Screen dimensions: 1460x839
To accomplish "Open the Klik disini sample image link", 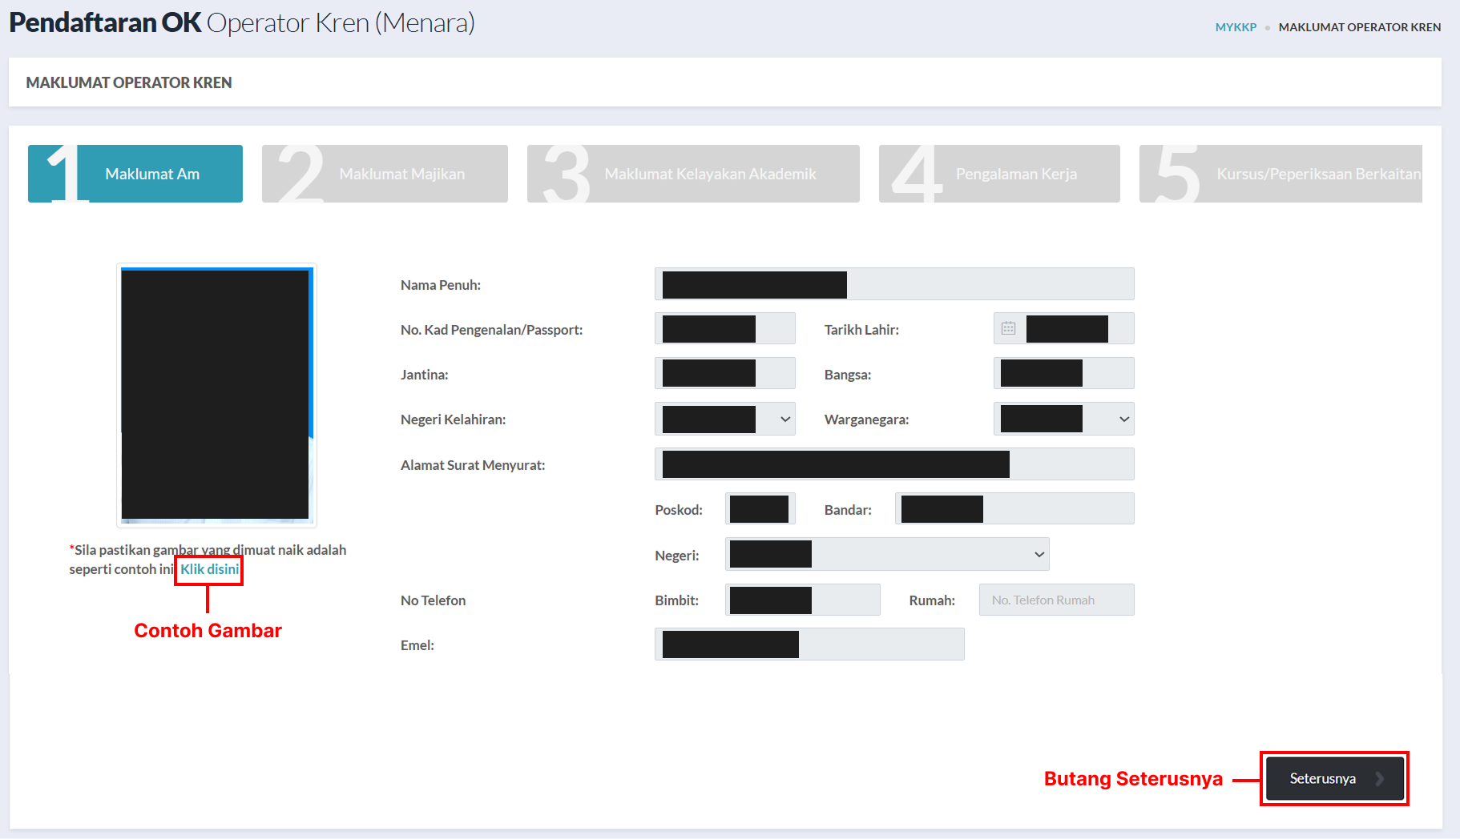I will pos(209,569).
